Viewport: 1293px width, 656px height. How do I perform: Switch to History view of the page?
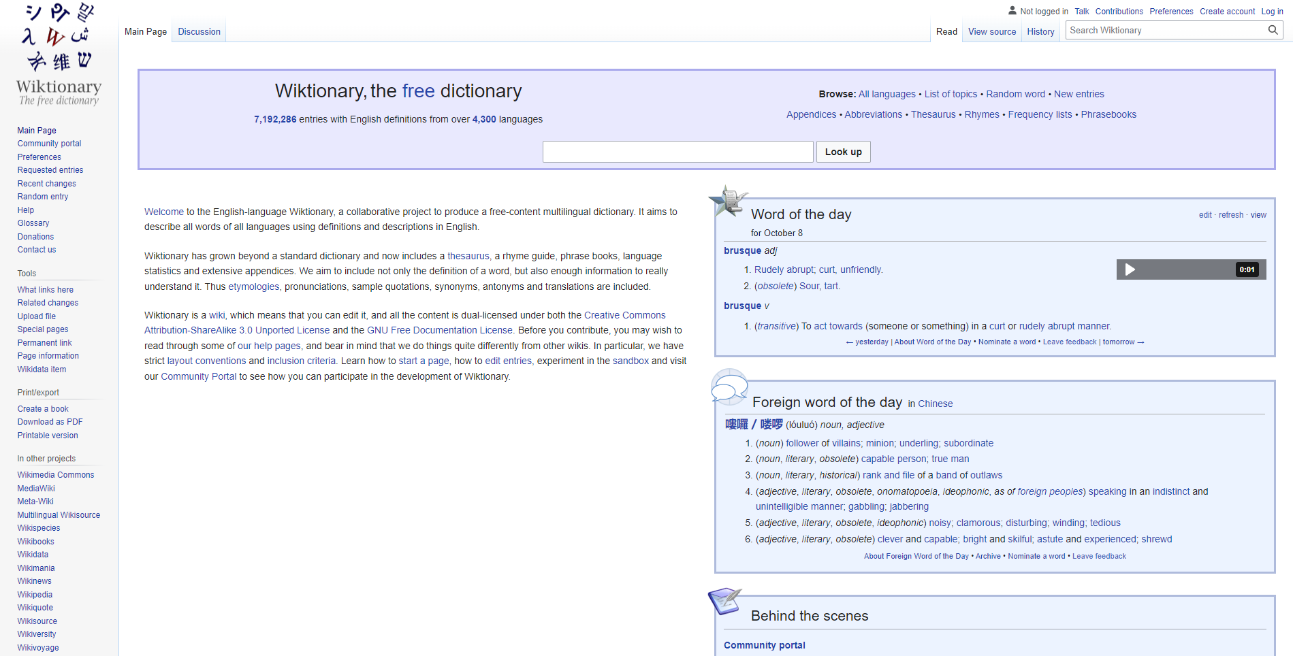point(1040,31)
